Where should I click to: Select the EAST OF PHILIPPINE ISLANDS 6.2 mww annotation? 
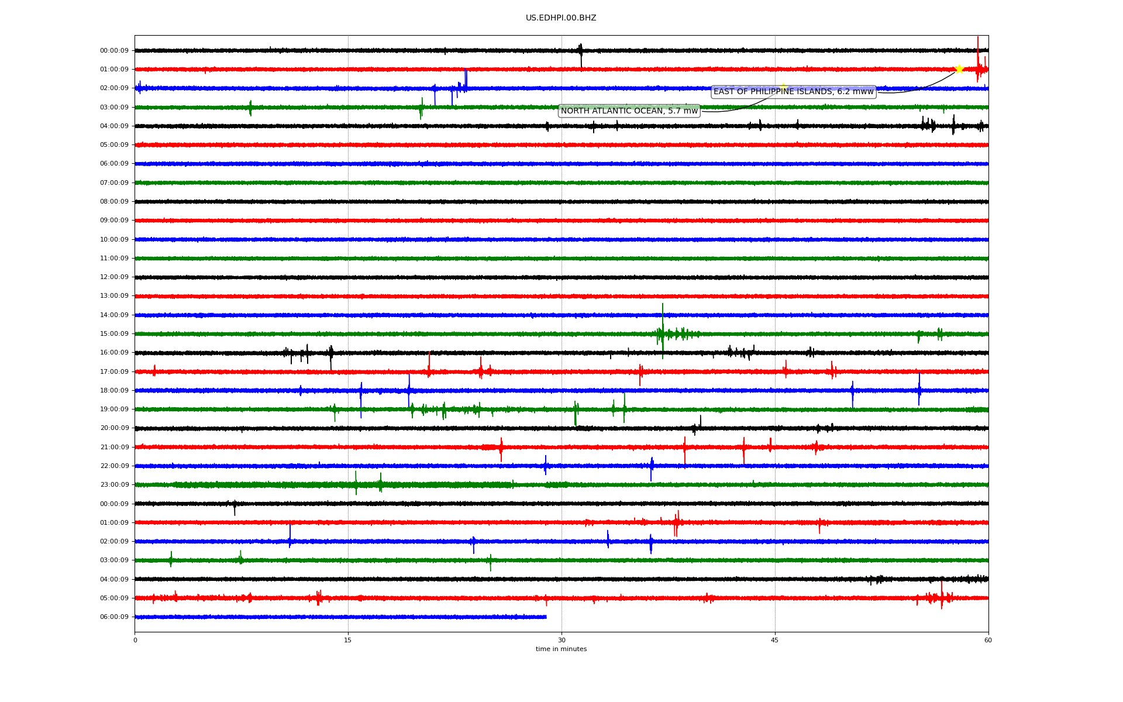(x=794, y=92)
